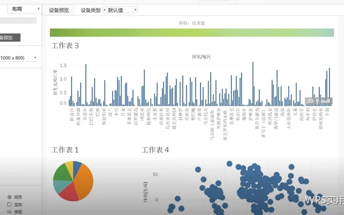The width and height of the screenshot is (344, 215).
Task: Step to next device type with right arrow
Action: pyautogui.click(x=136, y=10)
